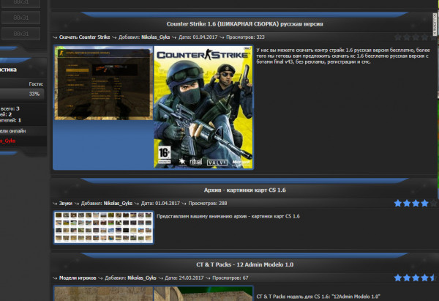
Task: Select the 'Дата: 24.03.2017' date text
Action: (x=184, y=278)
